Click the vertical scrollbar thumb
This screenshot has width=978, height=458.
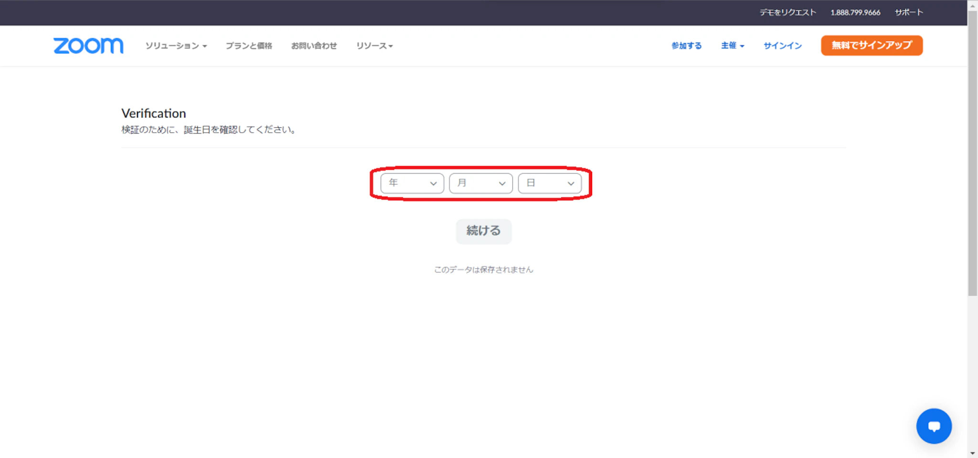(x=972, y=153)
